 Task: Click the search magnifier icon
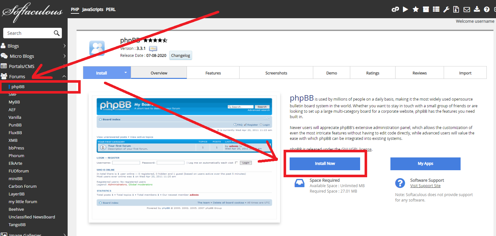click(56, 33)
